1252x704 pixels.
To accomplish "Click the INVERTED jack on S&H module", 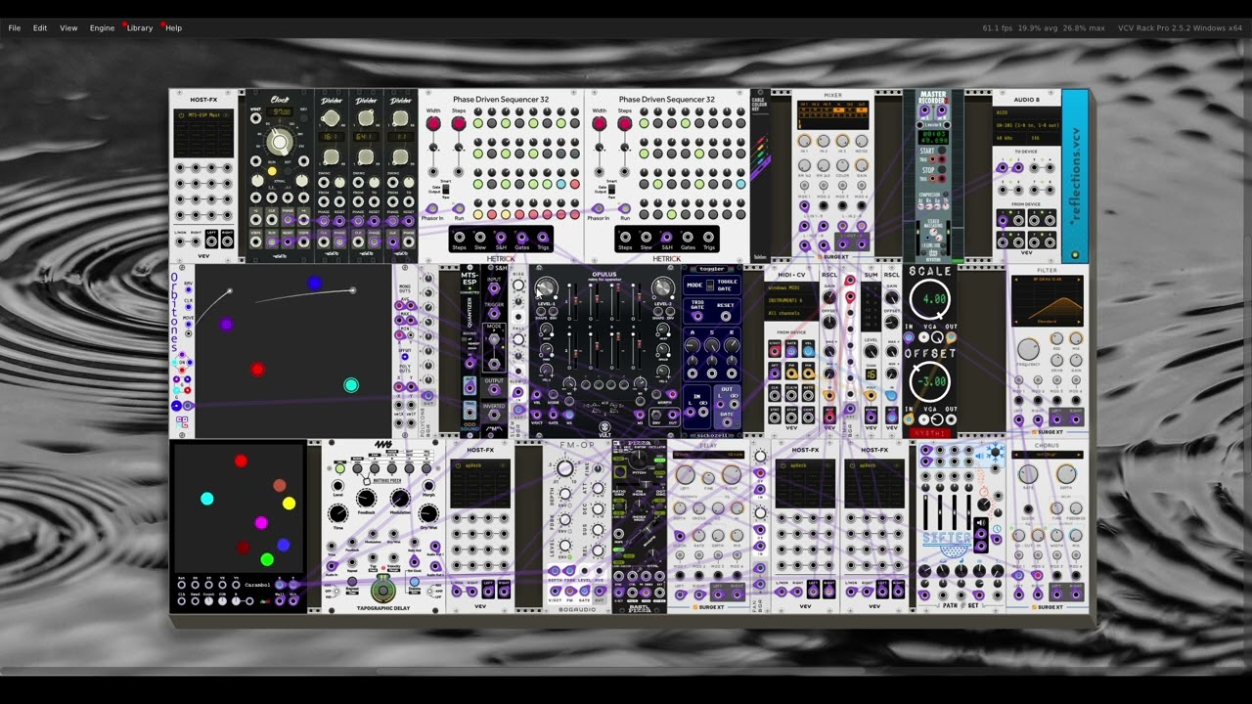I will pos(494,416).
